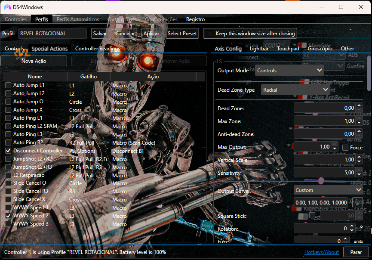
Task: Toggle the Square Stick checkbox
Action: tap(312, 215)
